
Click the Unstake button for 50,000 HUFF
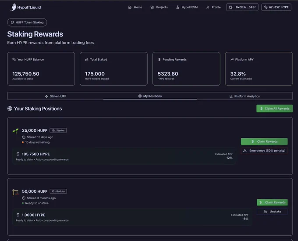pyautogui.click(x=272, y=212)
